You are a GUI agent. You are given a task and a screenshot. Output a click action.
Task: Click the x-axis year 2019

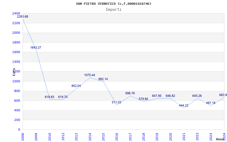(x=157, y=137)
